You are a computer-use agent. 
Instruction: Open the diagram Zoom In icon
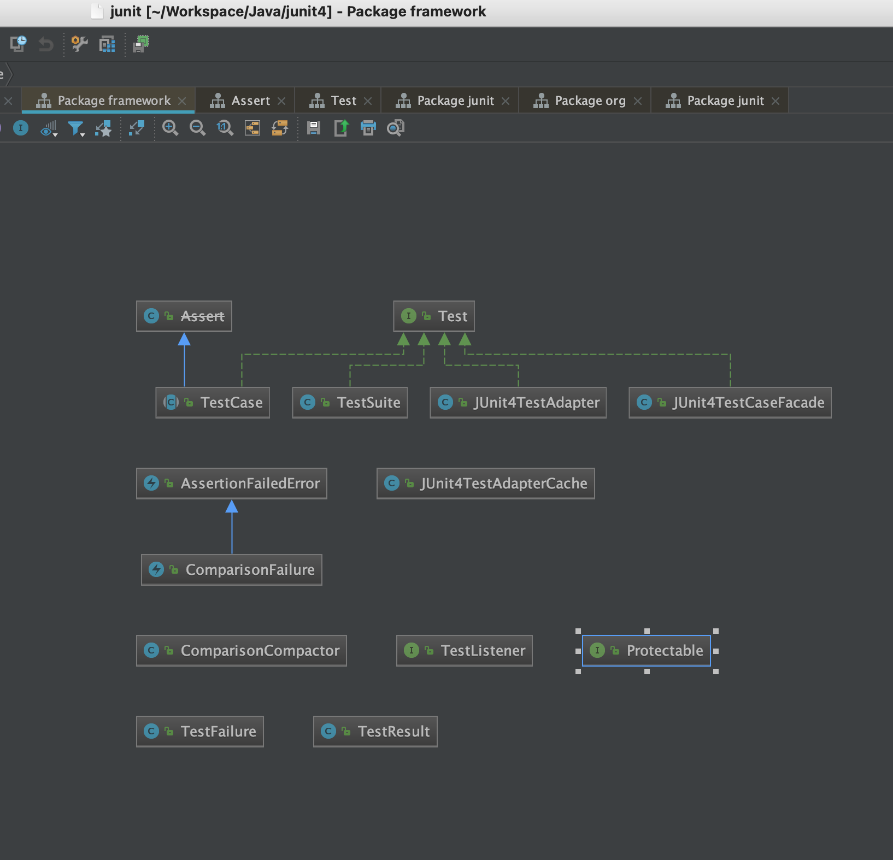(171, 128)
